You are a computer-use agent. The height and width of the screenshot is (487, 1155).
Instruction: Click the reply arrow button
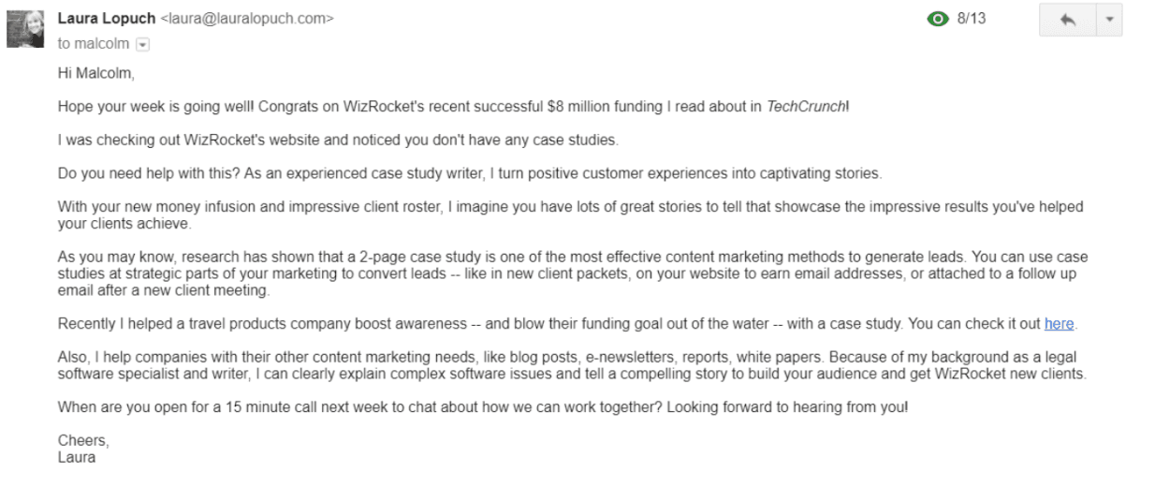(1067, 21)
